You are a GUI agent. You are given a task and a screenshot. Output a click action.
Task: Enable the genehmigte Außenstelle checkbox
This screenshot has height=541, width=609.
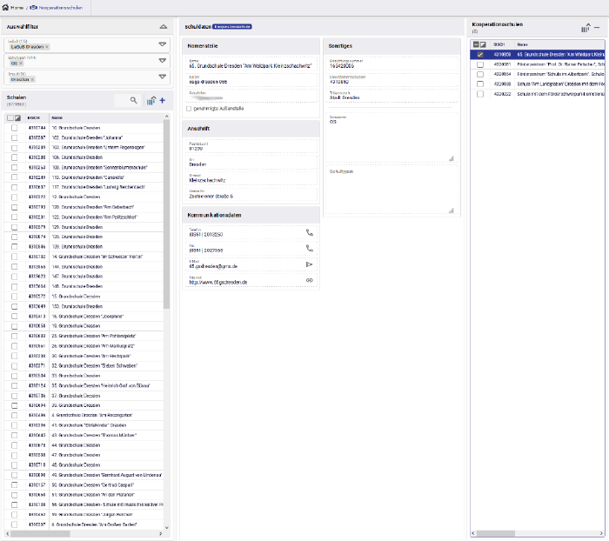coord(190,109)
